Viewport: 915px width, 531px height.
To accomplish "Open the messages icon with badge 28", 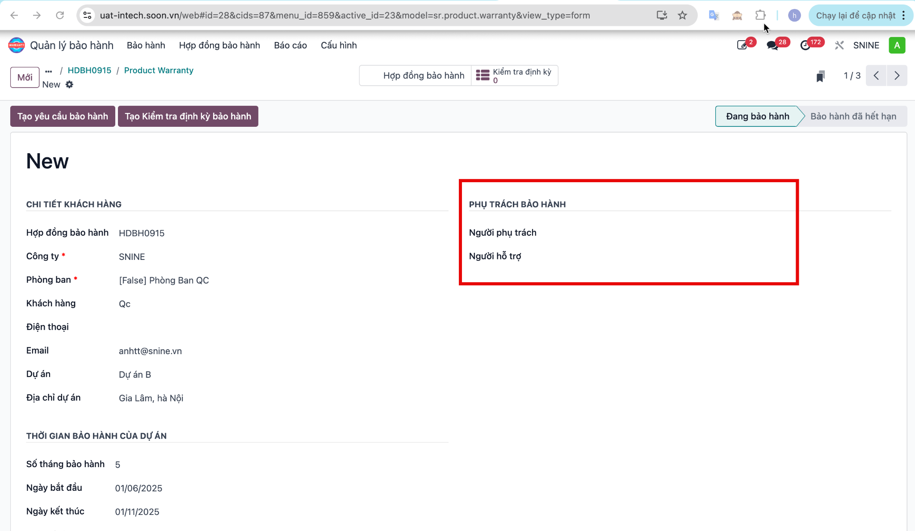I will 772,45.
